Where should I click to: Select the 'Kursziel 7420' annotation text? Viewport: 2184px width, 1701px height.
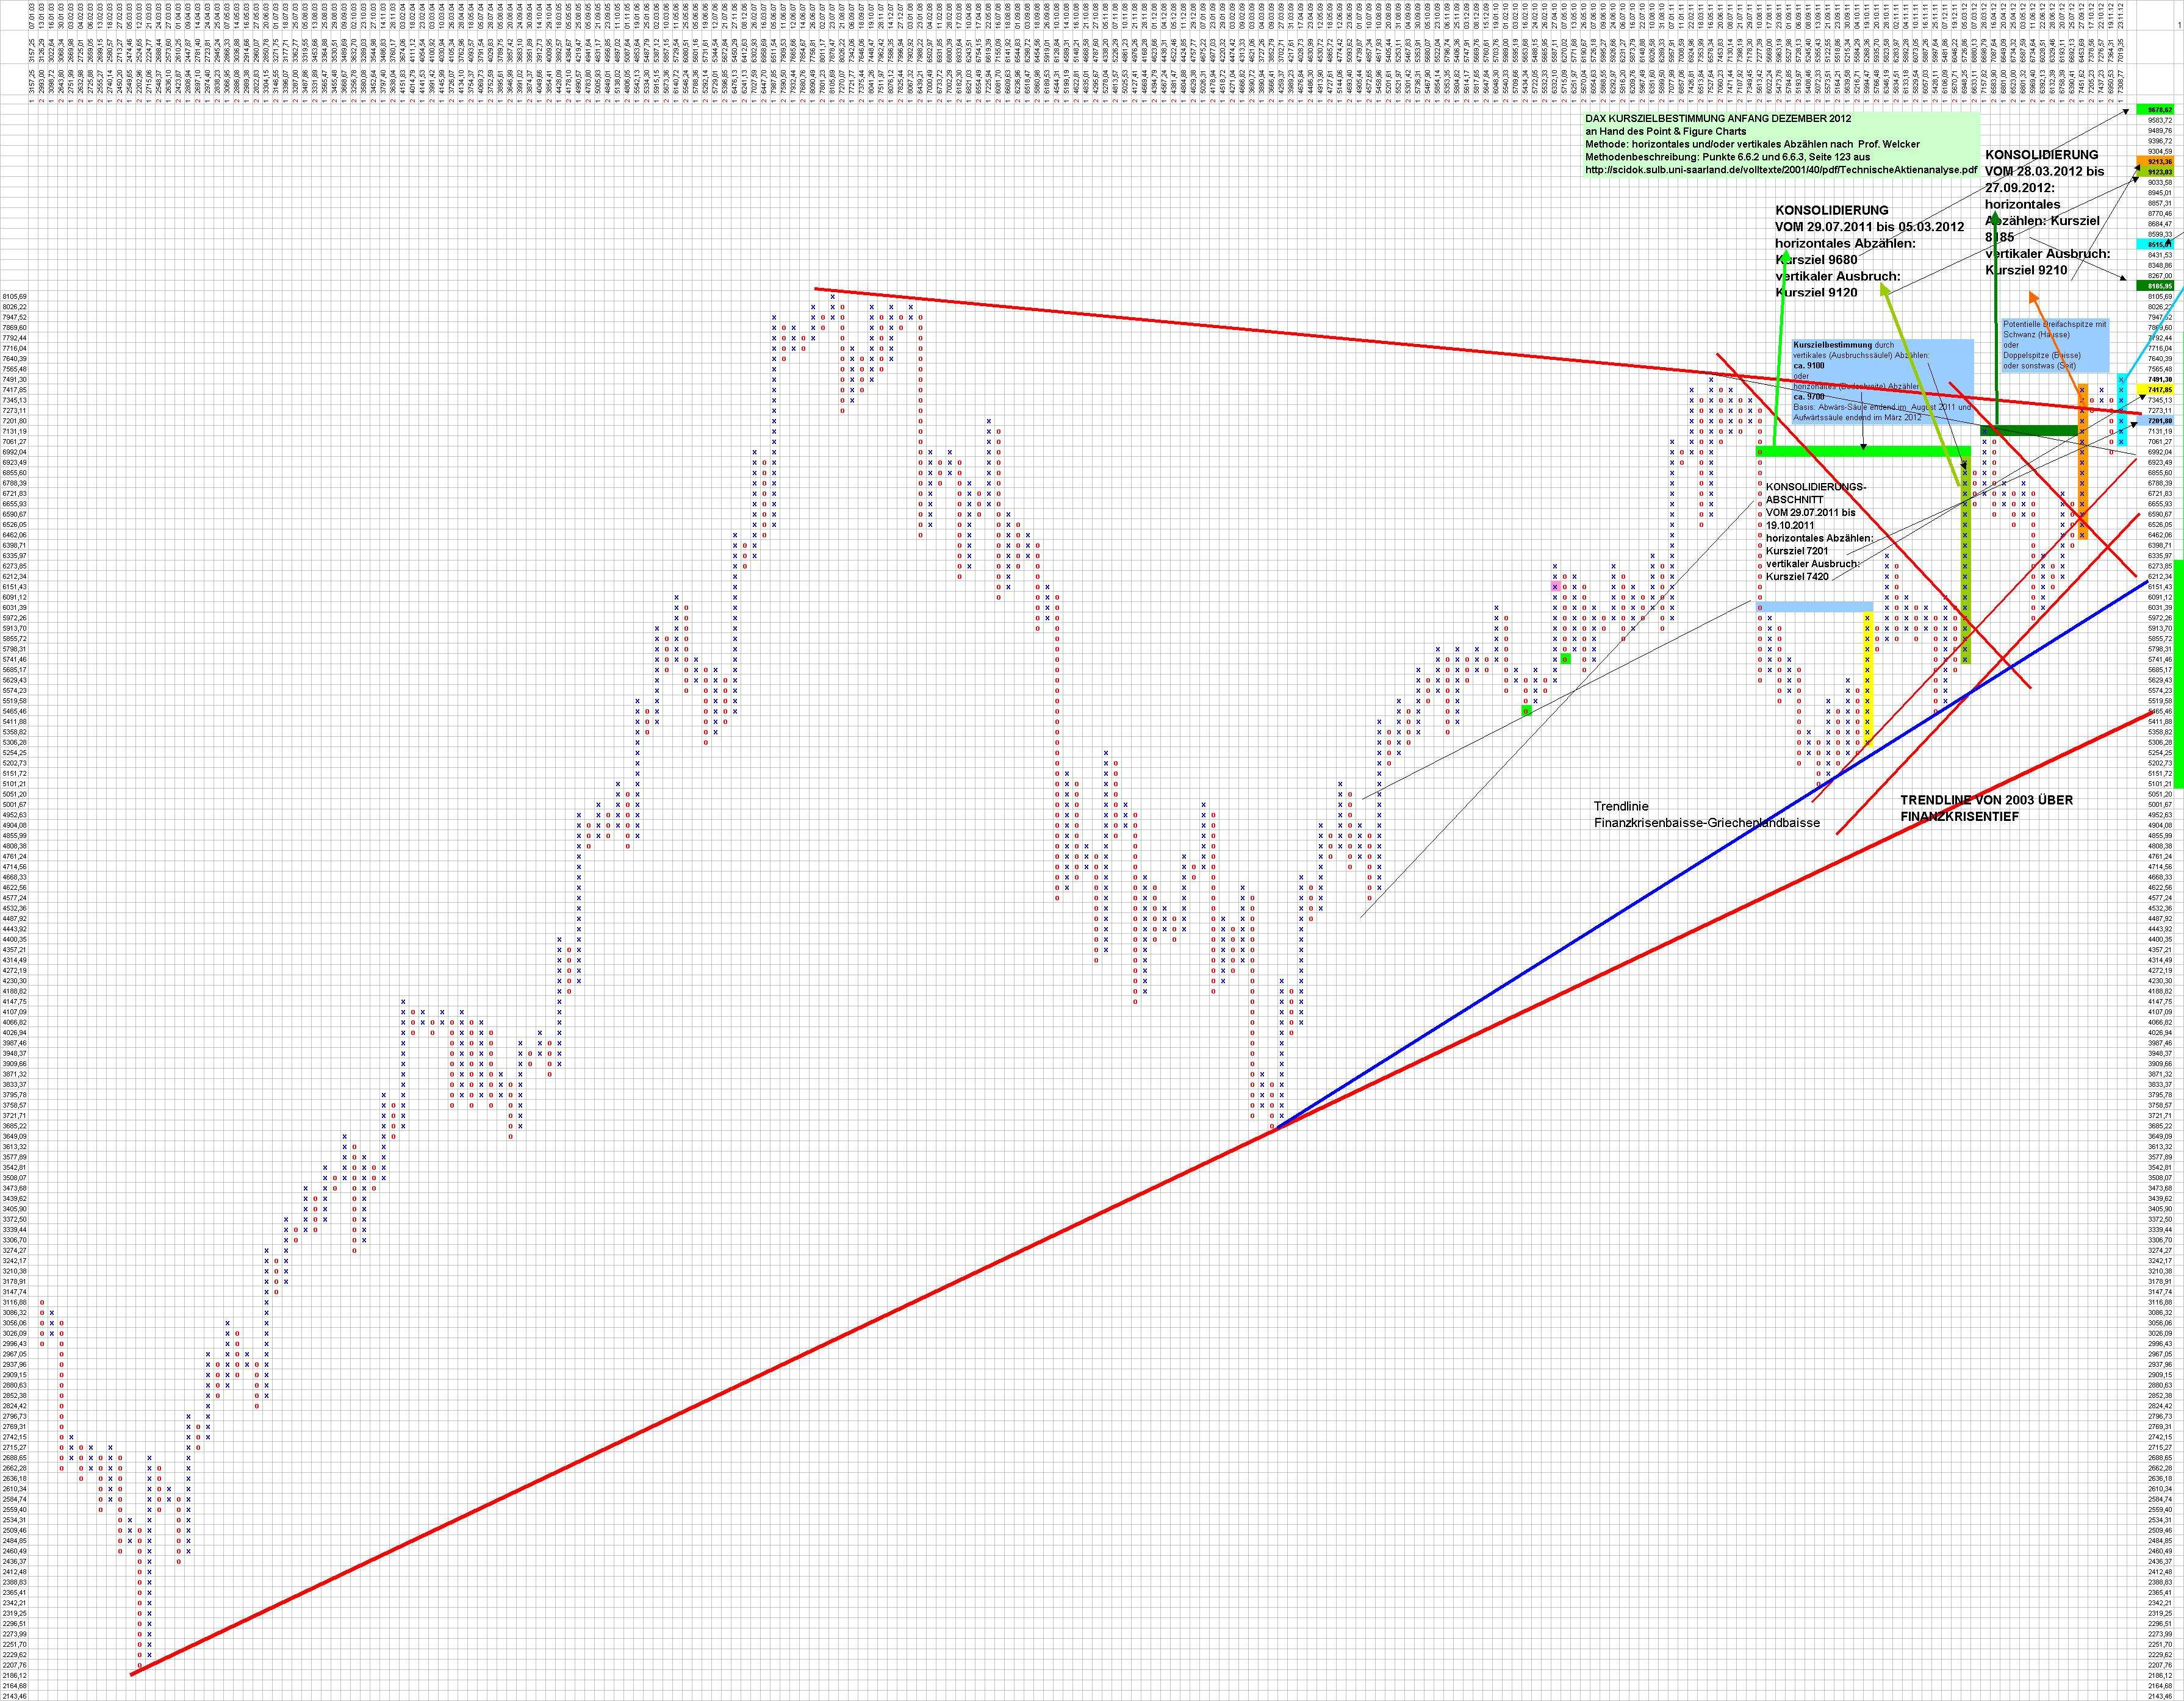[1797, 577]
